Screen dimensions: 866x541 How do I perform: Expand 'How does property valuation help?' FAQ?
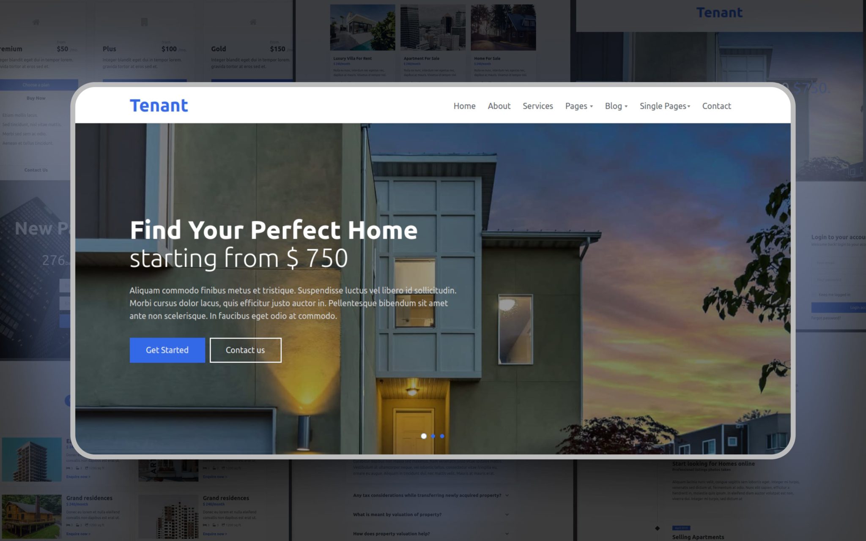[430, 533]
